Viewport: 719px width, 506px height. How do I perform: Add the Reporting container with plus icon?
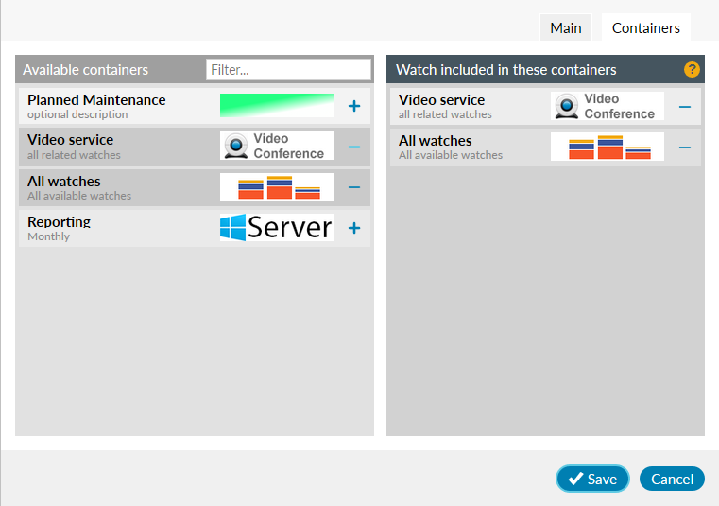354,228
